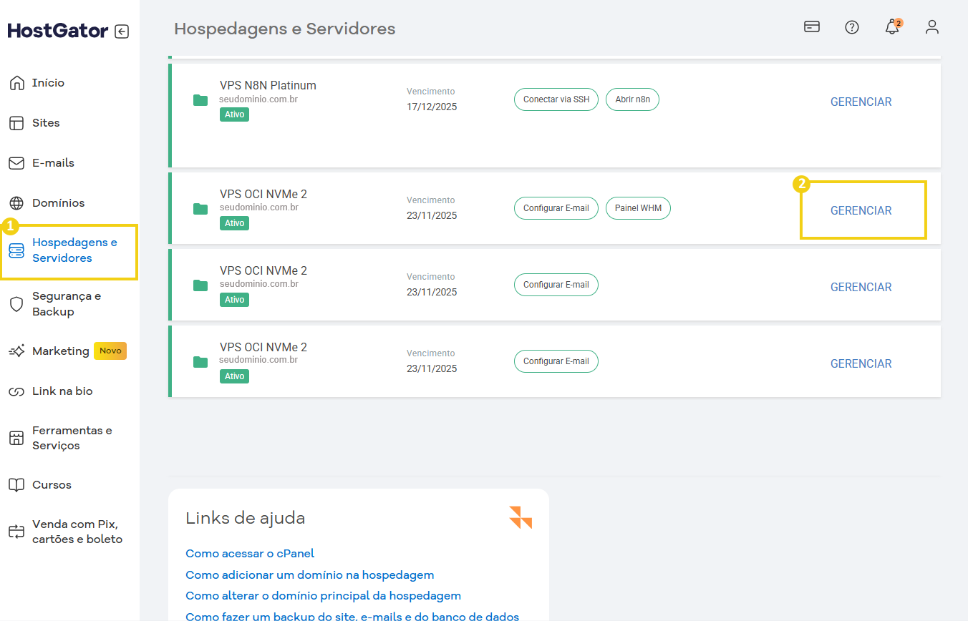Click the HostGator logo
The height and width of the screenshot is (621, 968).
(x=57, y=30)
